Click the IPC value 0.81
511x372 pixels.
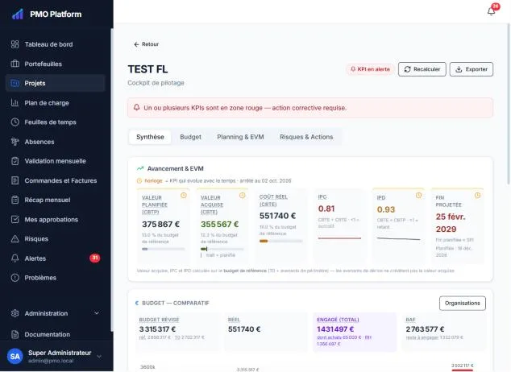point(326,209)
